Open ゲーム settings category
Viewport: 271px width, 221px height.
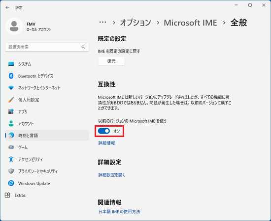pos(47,147)
